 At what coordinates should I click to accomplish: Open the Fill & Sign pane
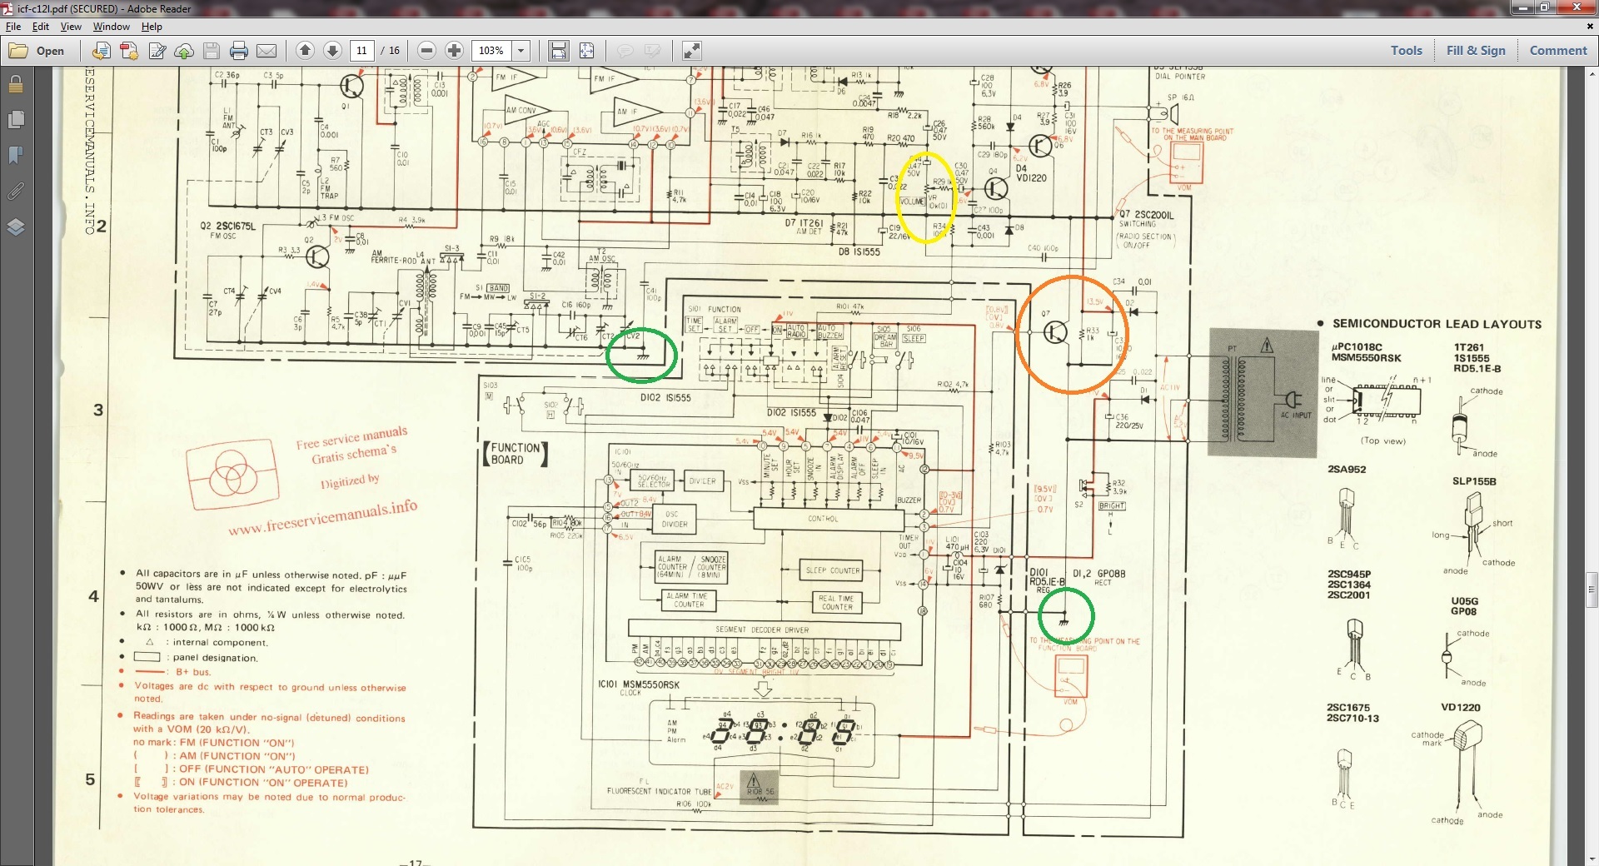click(1476, 51)
